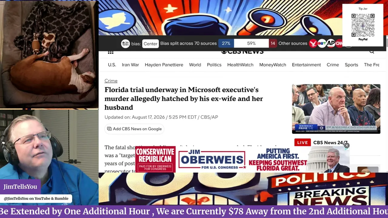Click the Tip Jar PayPal QR code

[x=363, y=25]
